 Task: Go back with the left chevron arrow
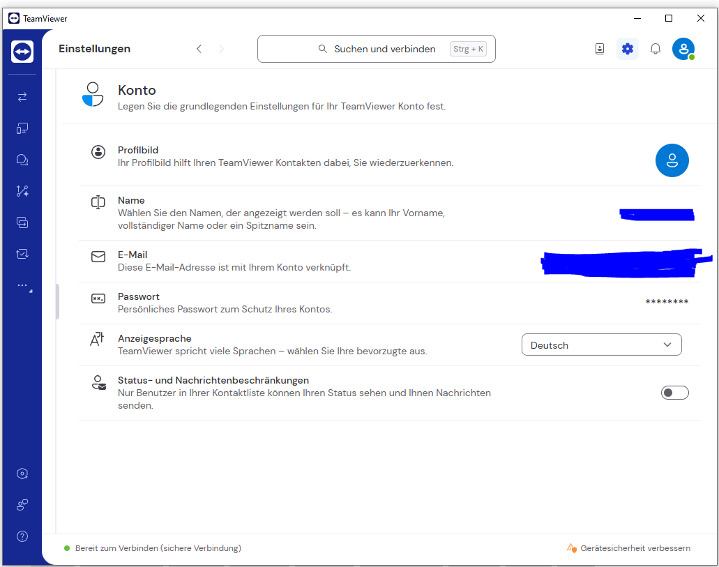(x=199, y=49)
